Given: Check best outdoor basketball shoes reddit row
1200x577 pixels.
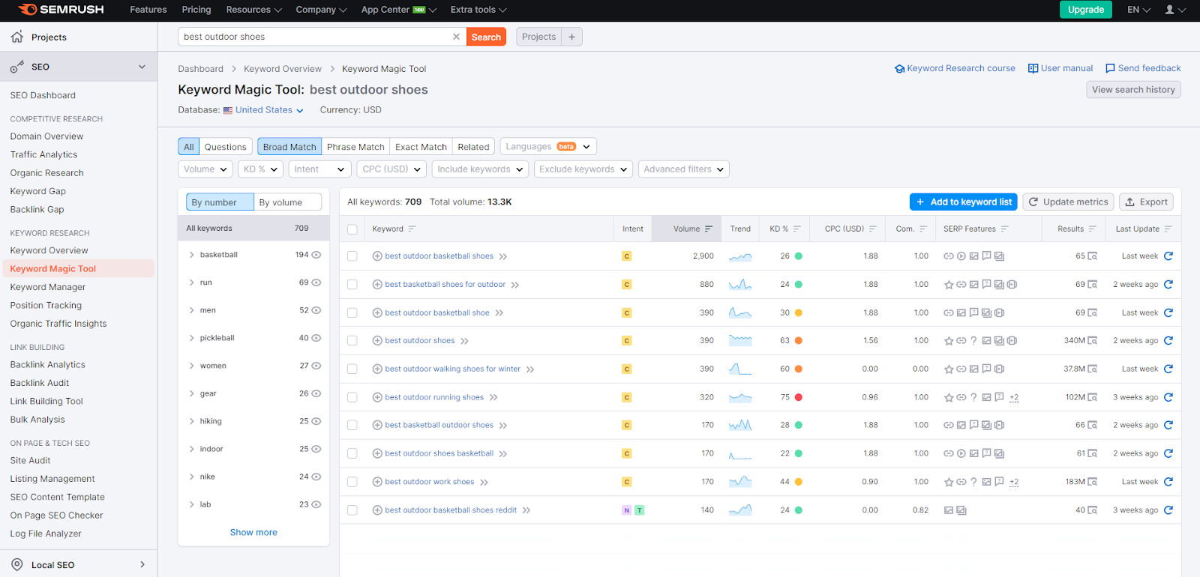Looking at the screenshot, I should [x=352, y=510].
